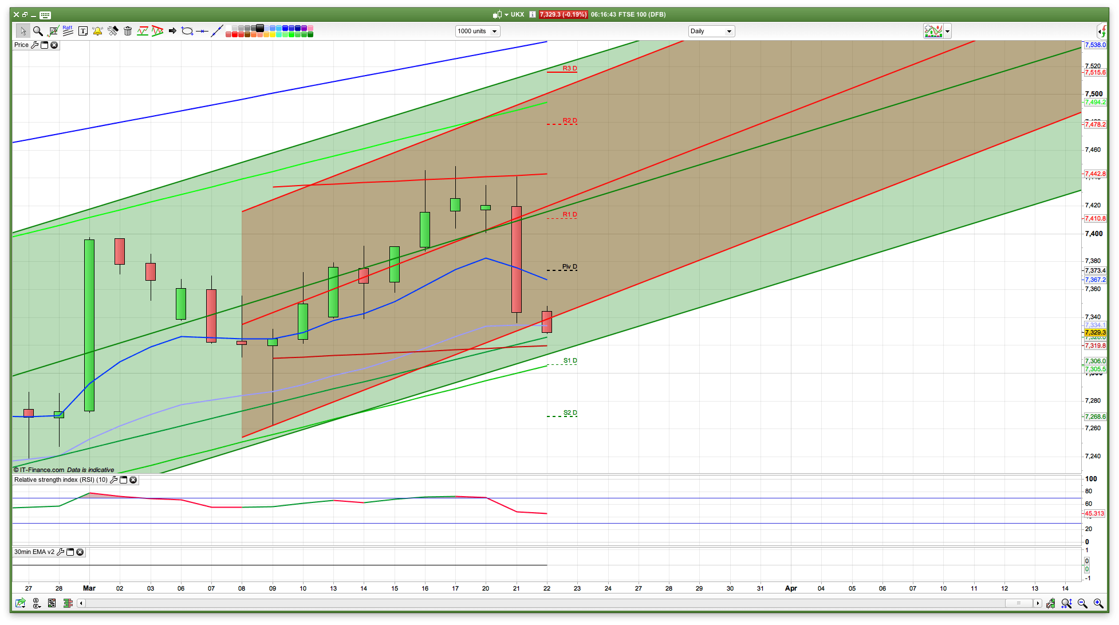The height and width of the screenshot is (625, 1119).
Task: Select the text annotation tool
Action: [x=82, y=31]
